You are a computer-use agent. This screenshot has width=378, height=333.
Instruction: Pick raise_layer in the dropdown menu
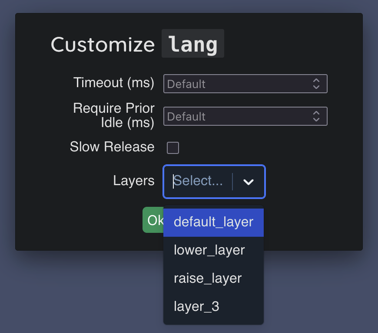click(208, 278)
